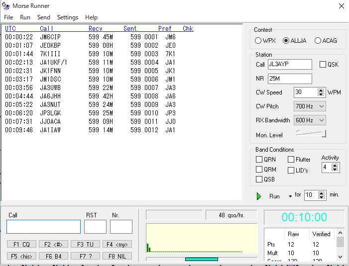
Task: Enable the QRN band condition
Action: click(259, 159)
